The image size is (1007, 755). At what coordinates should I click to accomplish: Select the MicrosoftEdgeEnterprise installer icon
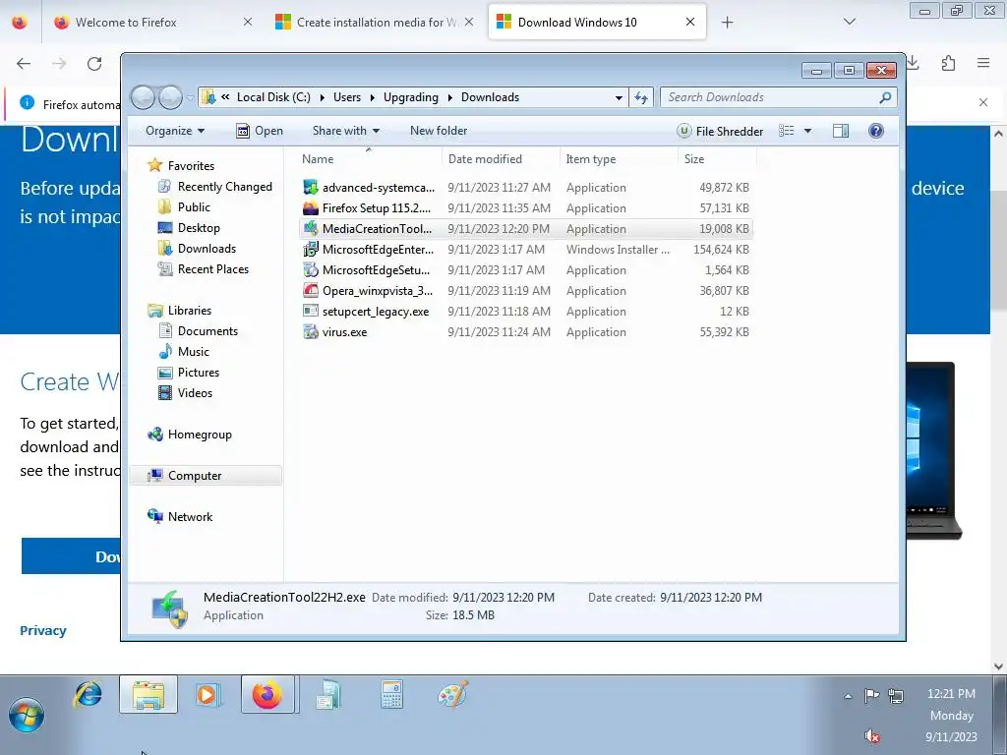pos(311,249)
